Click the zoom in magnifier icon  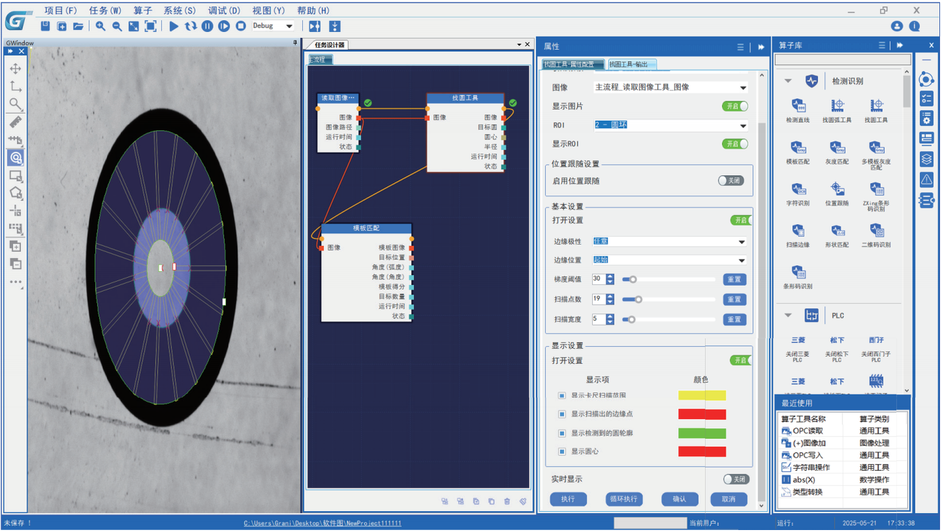[x=100, y=26]
